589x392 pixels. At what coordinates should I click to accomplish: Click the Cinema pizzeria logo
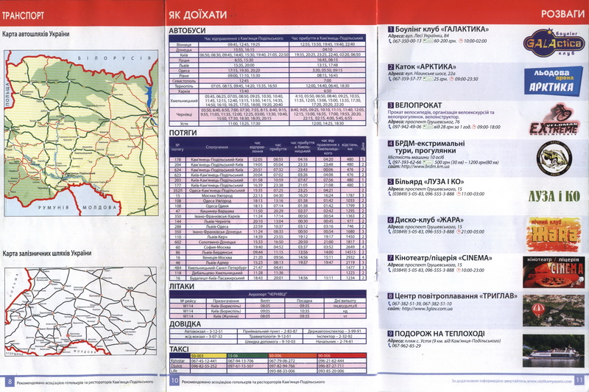tap(552, 270)
